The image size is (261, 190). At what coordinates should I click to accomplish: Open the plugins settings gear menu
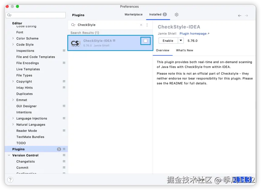pos(177,15)
